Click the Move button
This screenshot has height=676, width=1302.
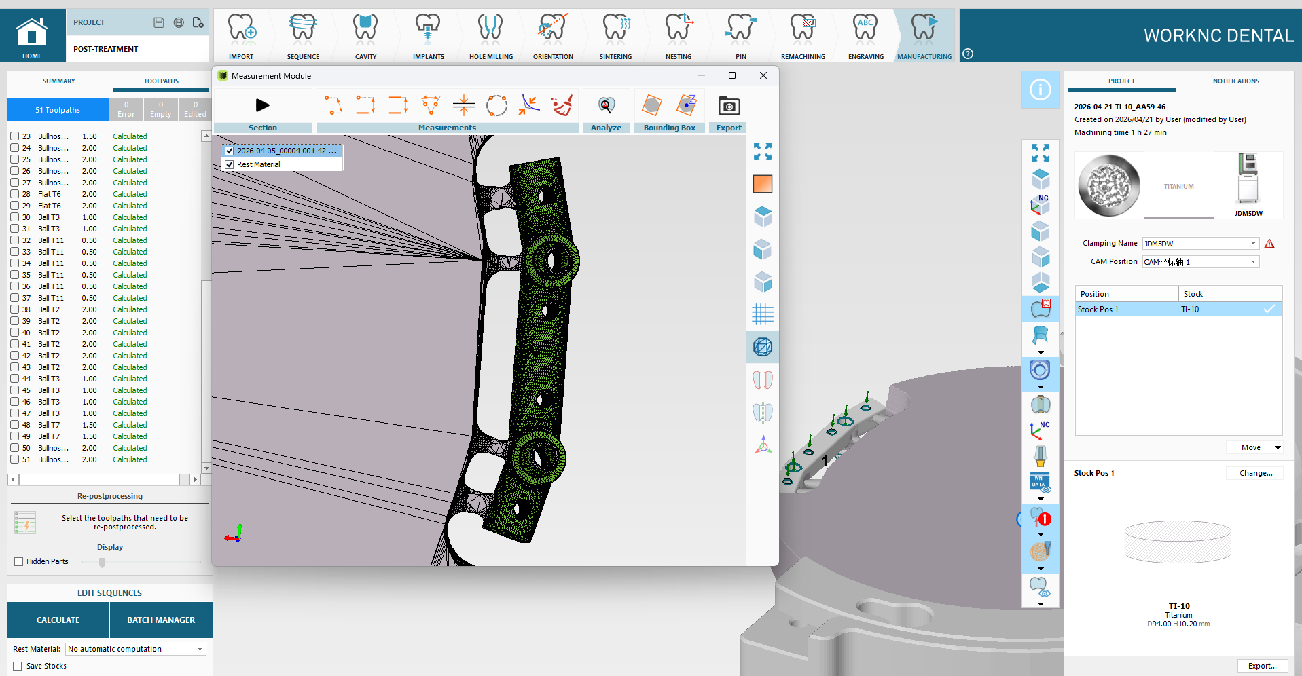point(1250,447)
